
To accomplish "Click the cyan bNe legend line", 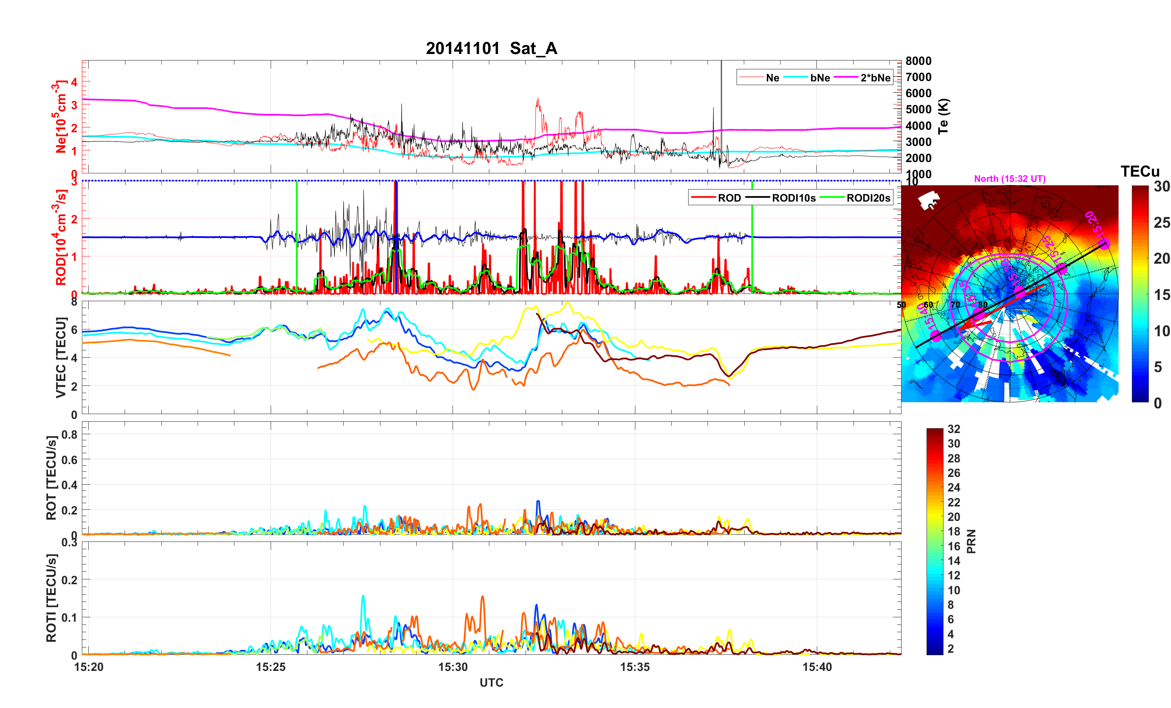I will pyautogui.click(x=795, y=77).
